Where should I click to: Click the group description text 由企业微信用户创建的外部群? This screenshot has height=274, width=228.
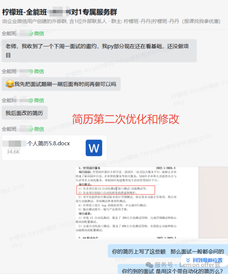point(35,21)
